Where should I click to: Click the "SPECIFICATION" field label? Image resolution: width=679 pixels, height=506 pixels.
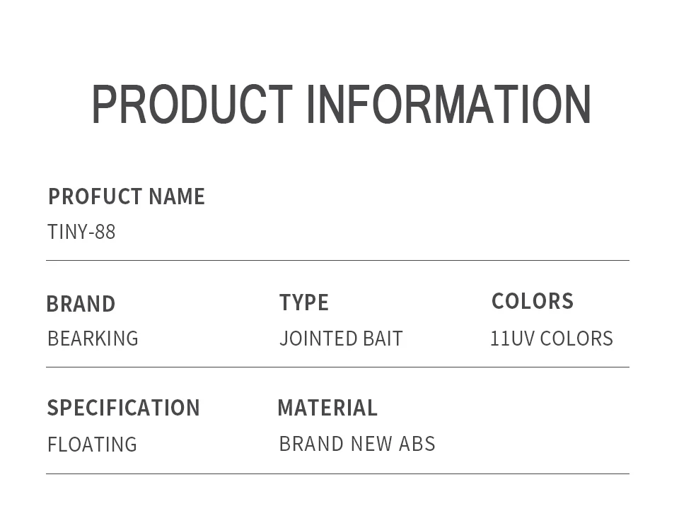tap(123, 408)
